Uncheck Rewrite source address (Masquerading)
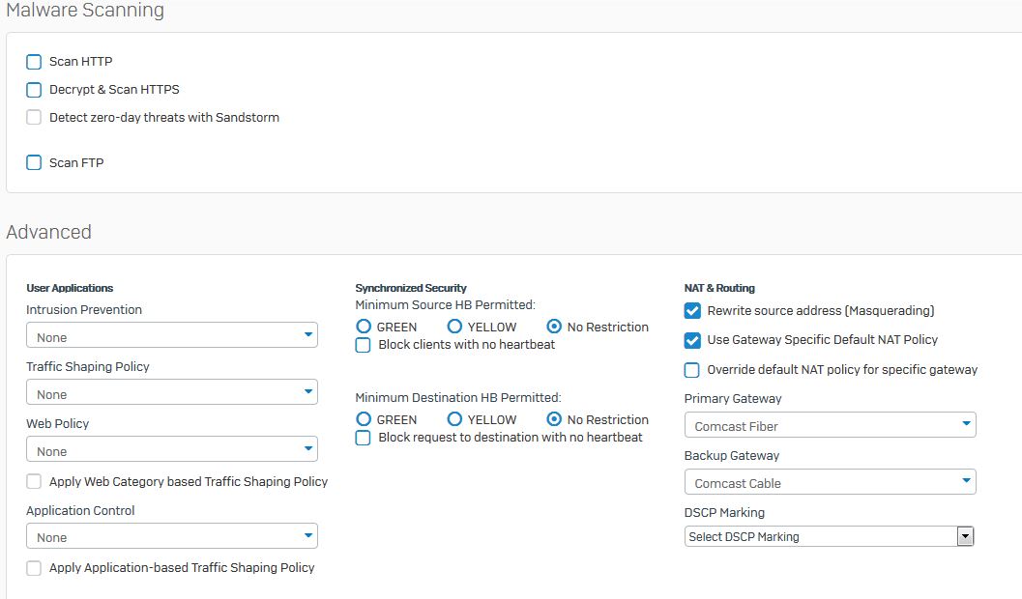The image size is (1022, 599). click(x=692, y=311)
